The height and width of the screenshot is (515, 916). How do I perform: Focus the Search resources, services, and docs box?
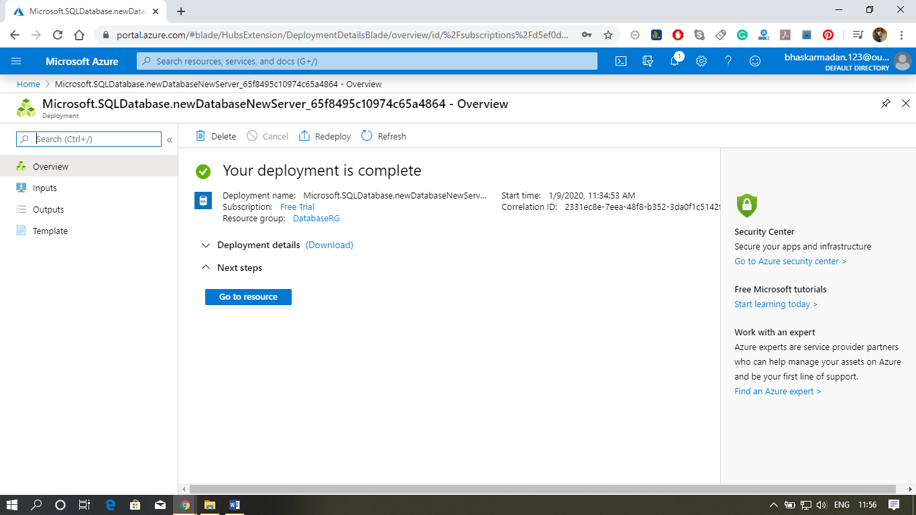367,61
